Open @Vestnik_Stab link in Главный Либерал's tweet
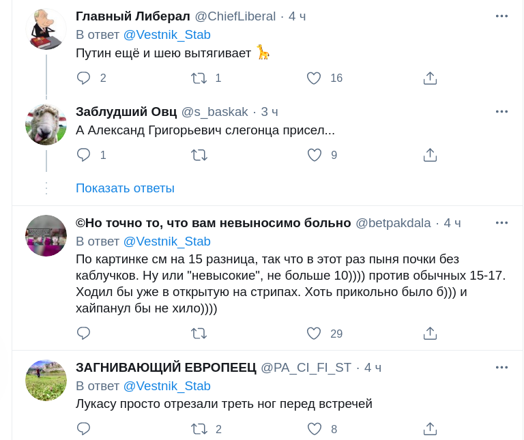The height and width of the screenshot is (440, 524). (x=166, y=35)
